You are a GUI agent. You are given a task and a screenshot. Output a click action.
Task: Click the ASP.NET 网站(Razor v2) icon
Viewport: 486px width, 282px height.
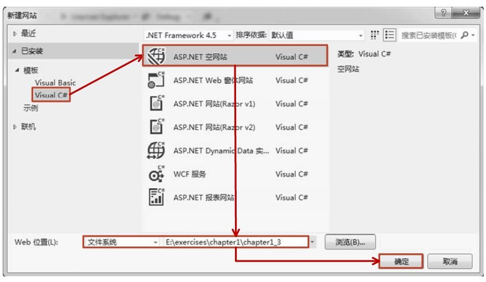click(x=156, y=127)
